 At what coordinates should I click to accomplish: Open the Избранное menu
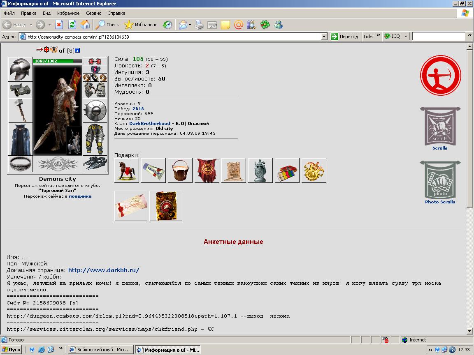click(68, 13)
